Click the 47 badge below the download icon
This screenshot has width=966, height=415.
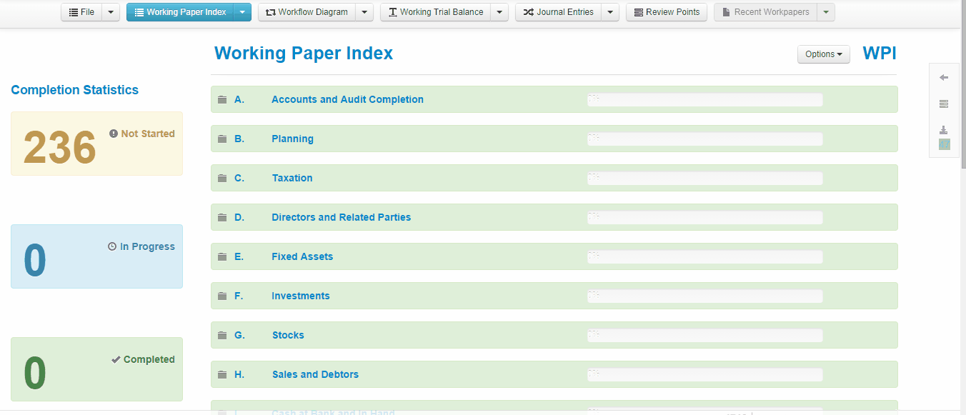[944, 144]
